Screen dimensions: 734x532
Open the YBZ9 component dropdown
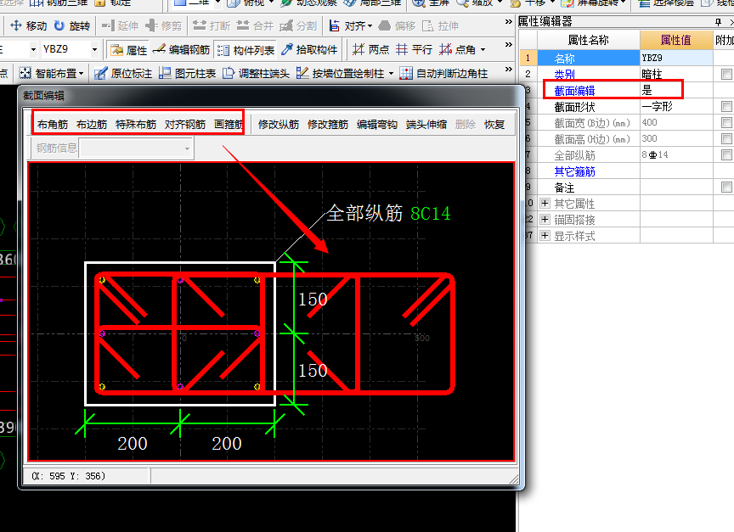94,49
